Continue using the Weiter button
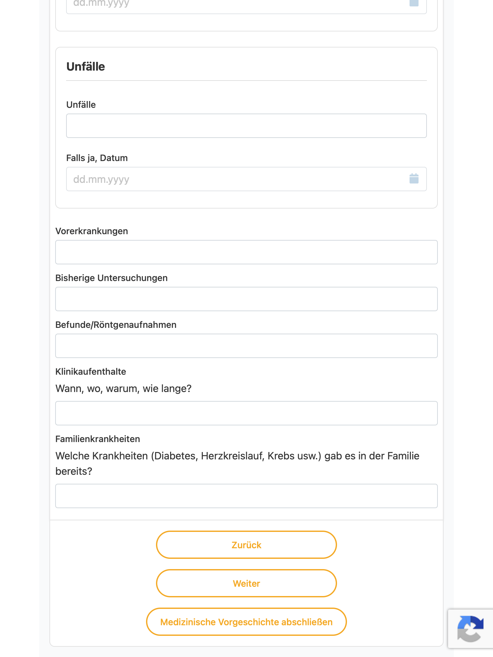The height and width of the screenshot is (657, 493). 246,583
